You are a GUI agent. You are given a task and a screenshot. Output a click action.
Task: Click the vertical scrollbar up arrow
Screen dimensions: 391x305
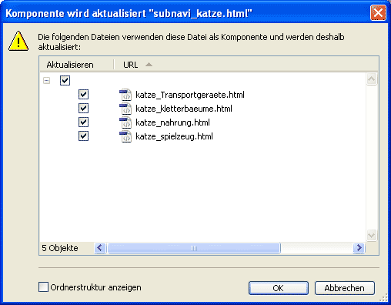click(372, 79)
